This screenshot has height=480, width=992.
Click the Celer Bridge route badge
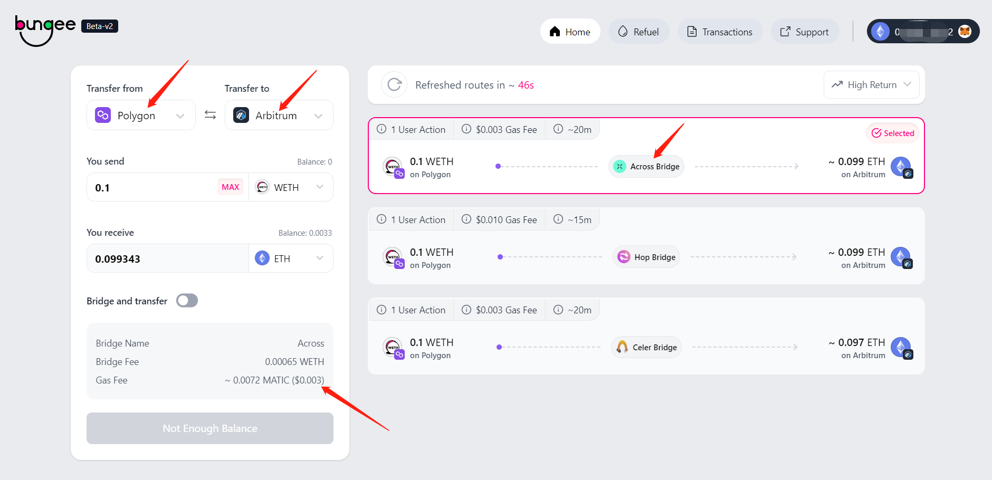[646, 347]
